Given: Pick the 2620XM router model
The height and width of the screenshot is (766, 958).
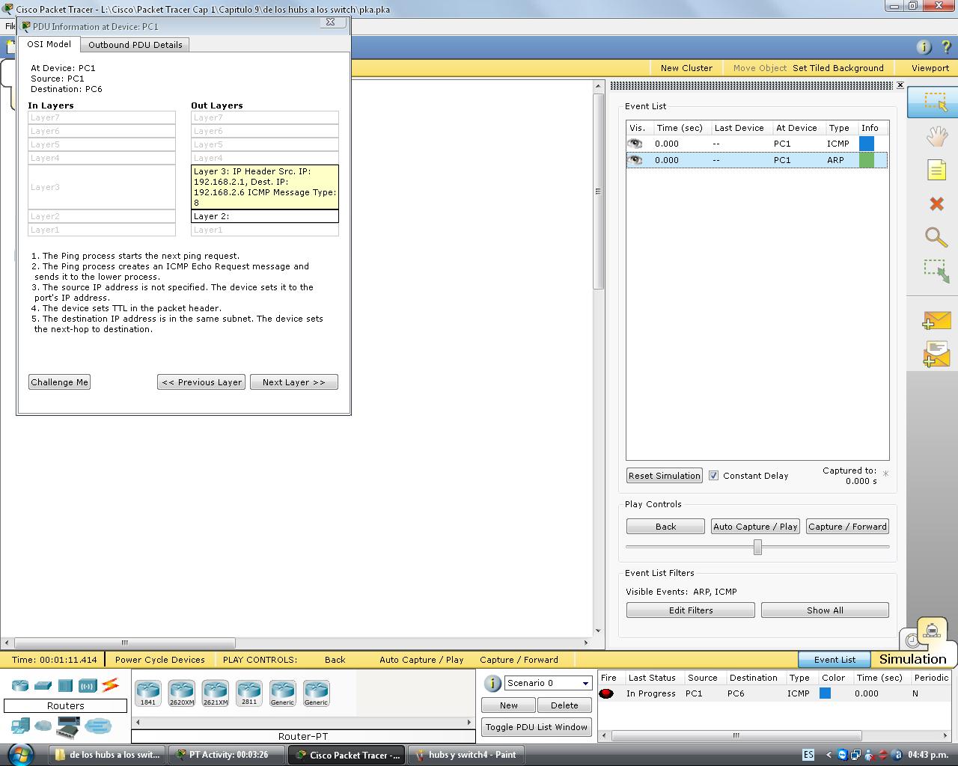Looking at the screenshot, I should click(x=182, y=693).
